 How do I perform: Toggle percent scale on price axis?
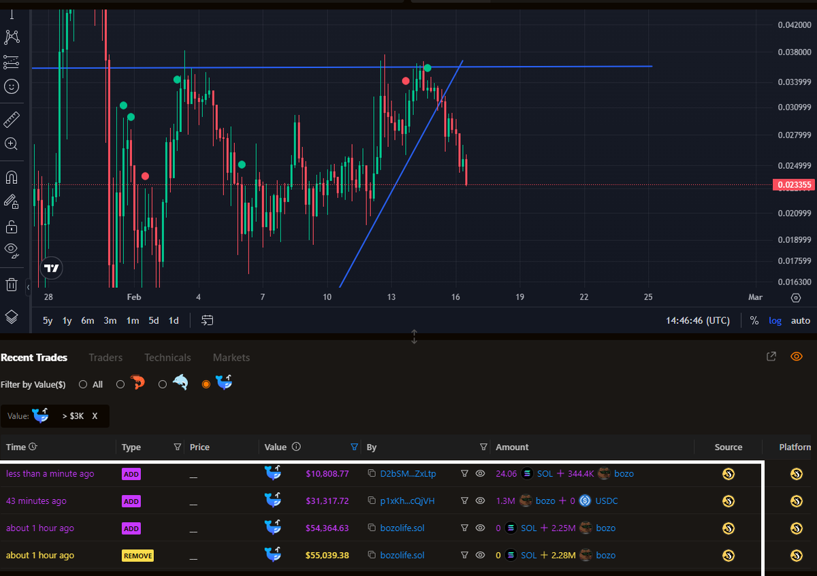(754, 321)
